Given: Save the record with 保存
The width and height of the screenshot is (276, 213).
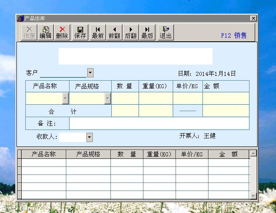Looking at the screenshot, I should tap(80, 32).
